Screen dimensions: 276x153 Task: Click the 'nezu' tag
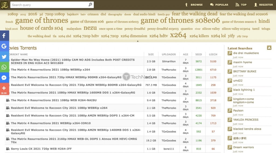90,28
